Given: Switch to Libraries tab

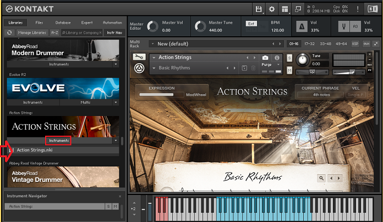Looking at the screenshot, I should [x=15, y=23].
